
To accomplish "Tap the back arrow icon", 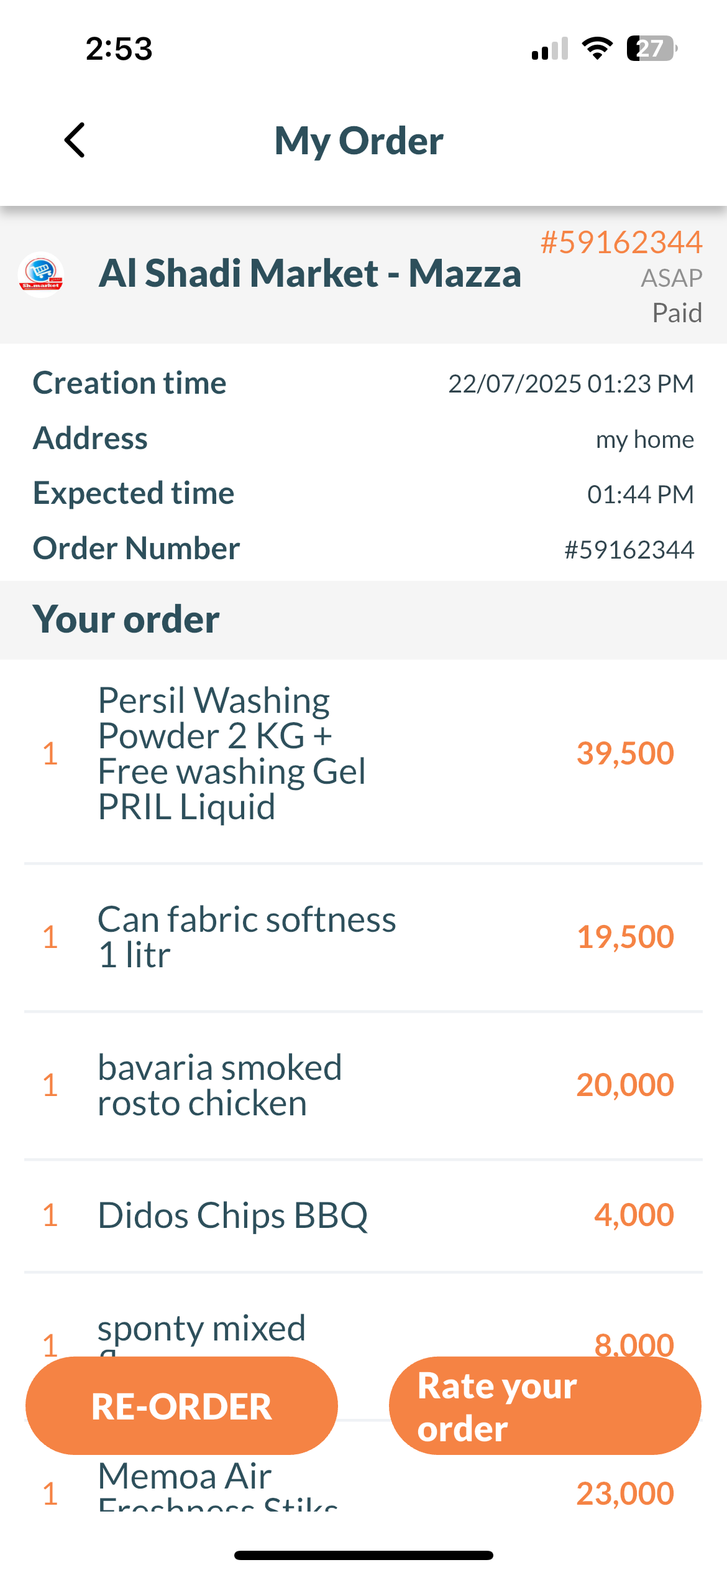I will point(75,140).
